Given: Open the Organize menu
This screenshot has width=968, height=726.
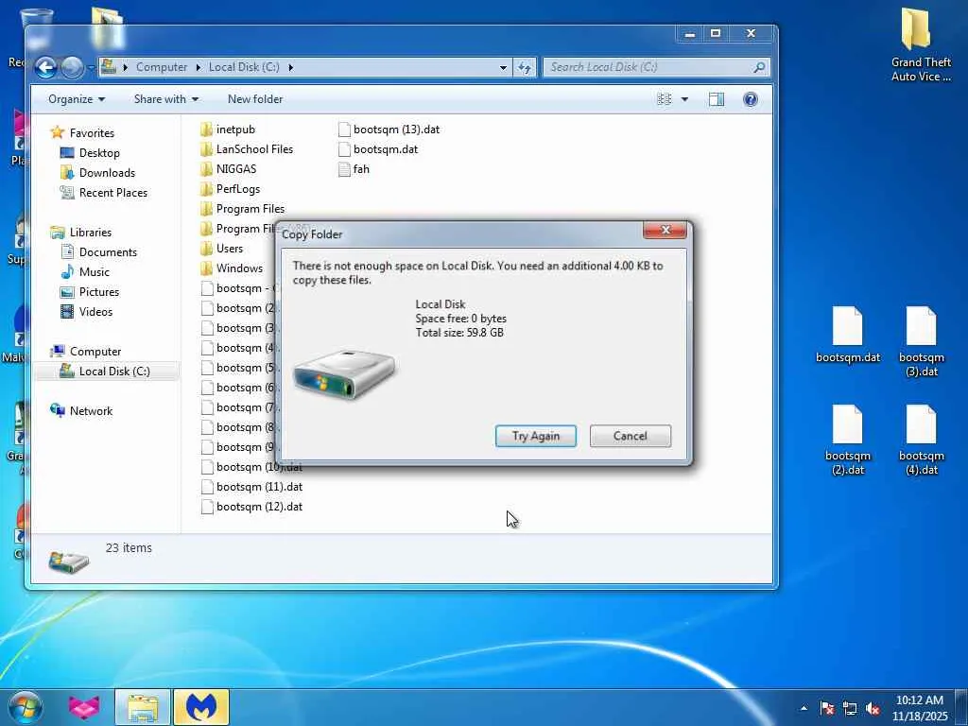Looking at the screenshot, I should click(77, 99).
